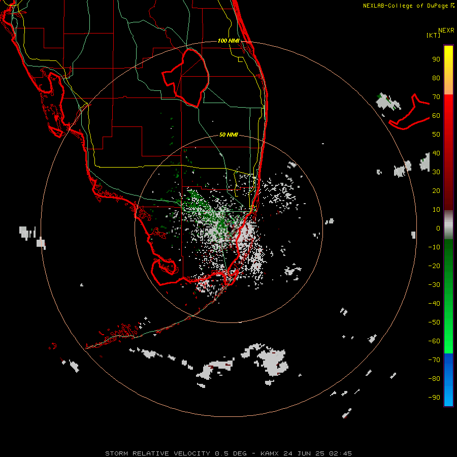Viewport: 457px width, 457px height.
Task: Click the -30 value on the scale
Action: (434, 285)
